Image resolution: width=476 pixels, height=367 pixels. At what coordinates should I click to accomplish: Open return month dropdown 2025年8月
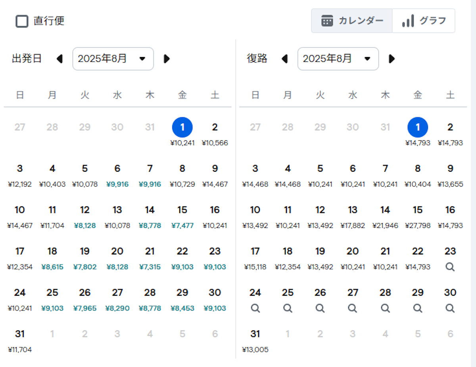[338, 59]
